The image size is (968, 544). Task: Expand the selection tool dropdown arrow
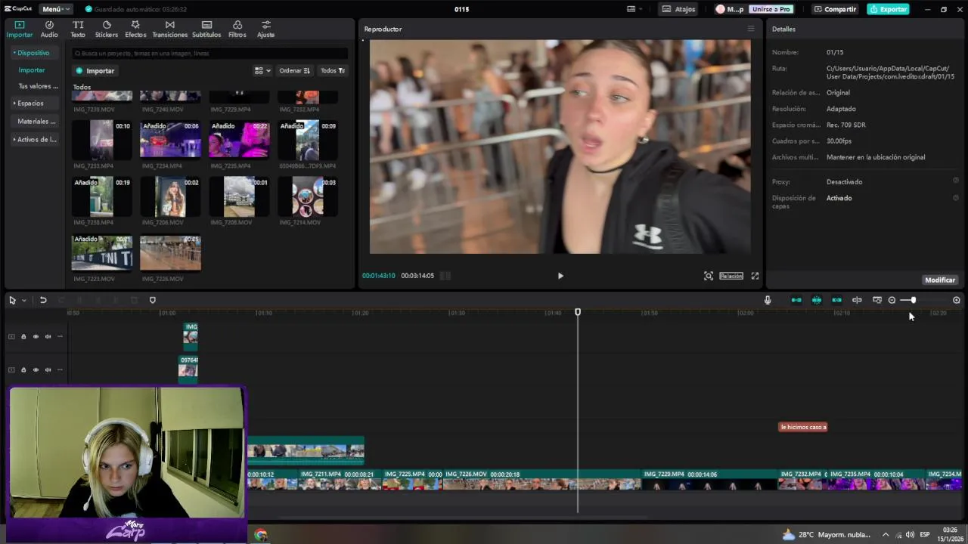point(23,300)
